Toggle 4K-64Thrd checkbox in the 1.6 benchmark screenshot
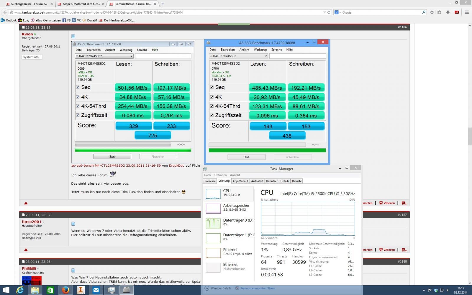Screen dimensions: 472x295 (x=78, y=106)
